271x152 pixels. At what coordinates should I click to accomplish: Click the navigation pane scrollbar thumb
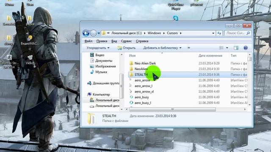pyautogui.click(x=122, y=86)
